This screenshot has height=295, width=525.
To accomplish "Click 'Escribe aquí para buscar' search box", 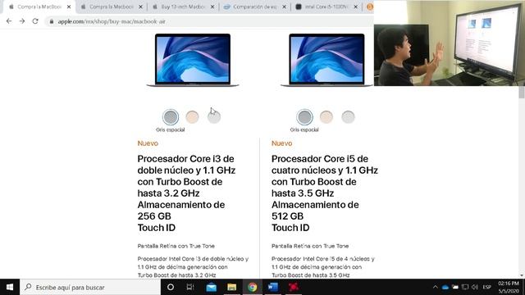I will (x=90, y=287).
